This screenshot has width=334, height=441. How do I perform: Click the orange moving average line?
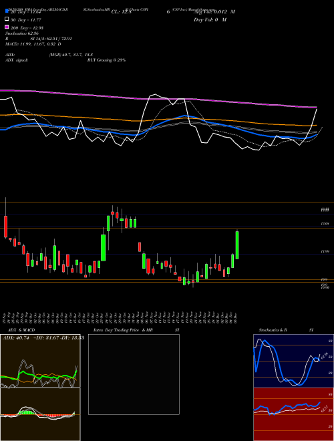tap(158, 120)
